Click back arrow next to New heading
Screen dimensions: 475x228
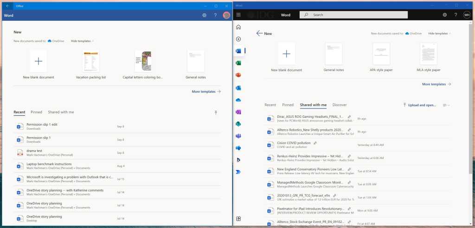pyautogui.click(x=259, y=33)
